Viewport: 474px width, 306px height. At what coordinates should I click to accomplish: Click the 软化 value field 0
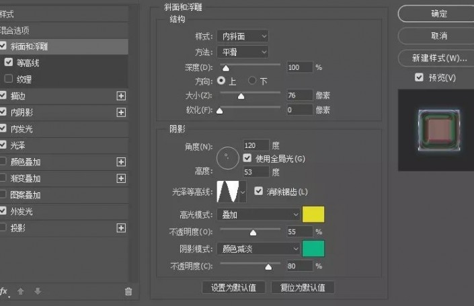click(x=300, y=110)
